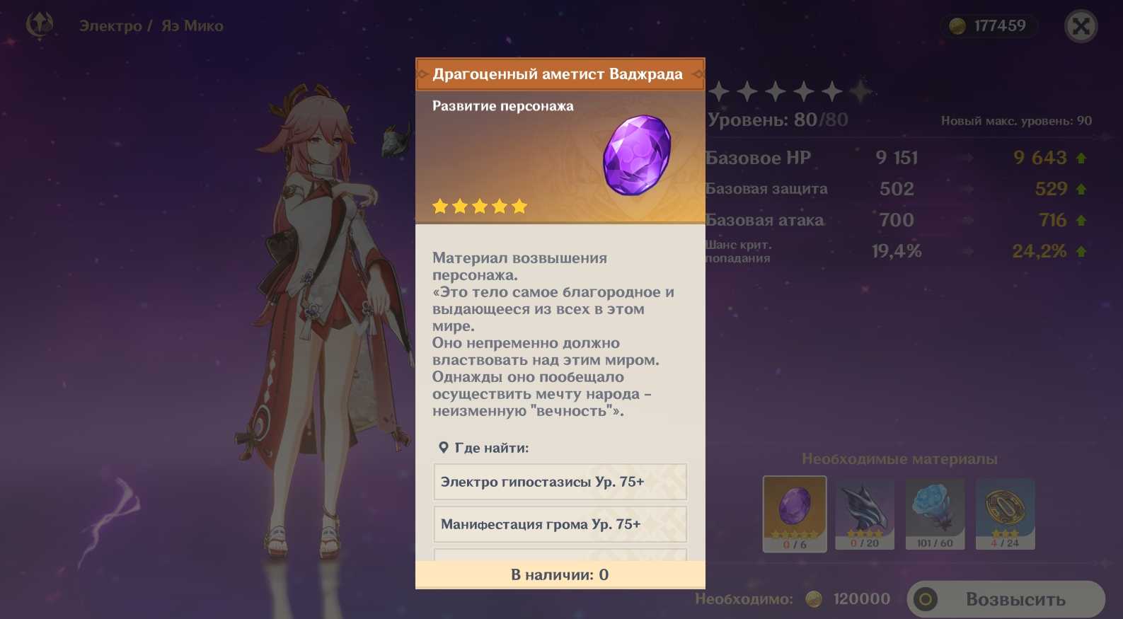Click the Mora icon next to 120000
Screen dimensions: 1123x619
point(814,599)
